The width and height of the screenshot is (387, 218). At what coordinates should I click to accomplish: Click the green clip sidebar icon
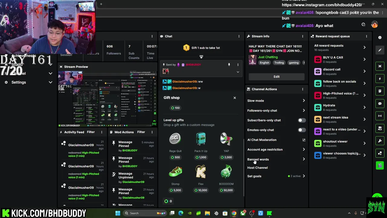coord(380,165)
